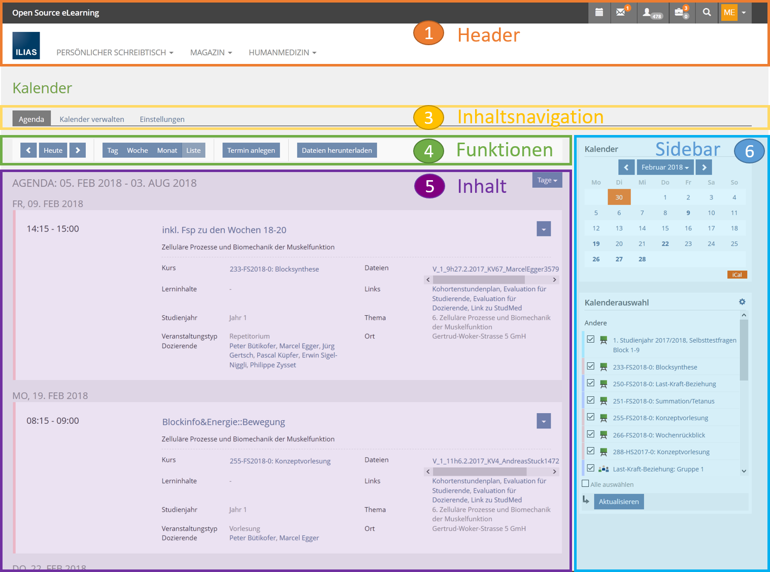The image size is (770, 572).
Task: Check the Alle auswählen checkbox
Action: pos(586,484)
